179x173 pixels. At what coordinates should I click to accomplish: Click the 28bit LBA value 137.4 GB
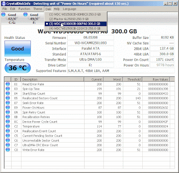pos(162,49)
